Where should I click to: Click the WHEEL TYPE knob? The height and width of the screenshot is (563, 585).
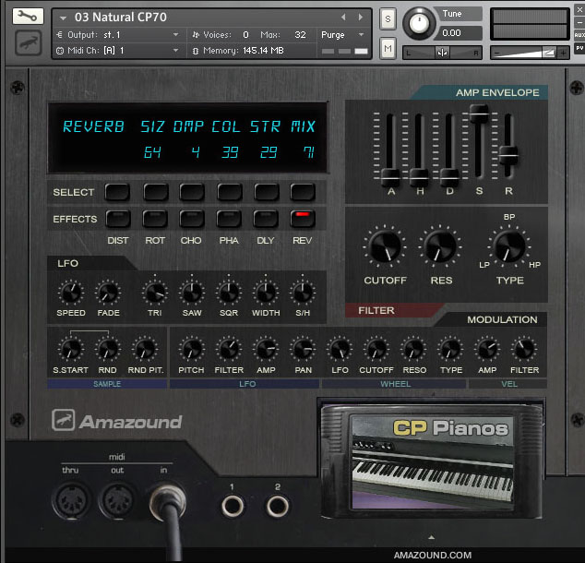point(450,349)
